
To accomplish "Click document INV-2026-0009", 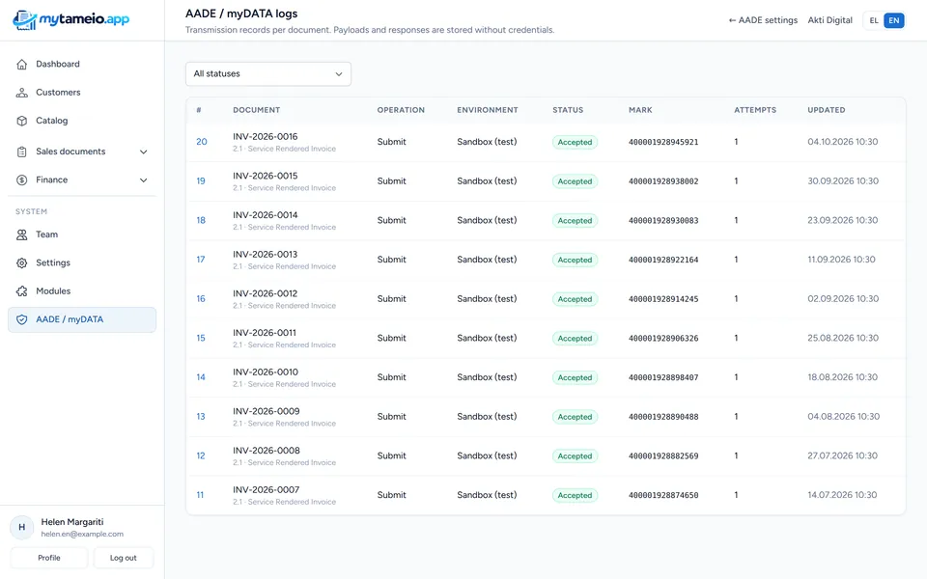I will point(267,411).
